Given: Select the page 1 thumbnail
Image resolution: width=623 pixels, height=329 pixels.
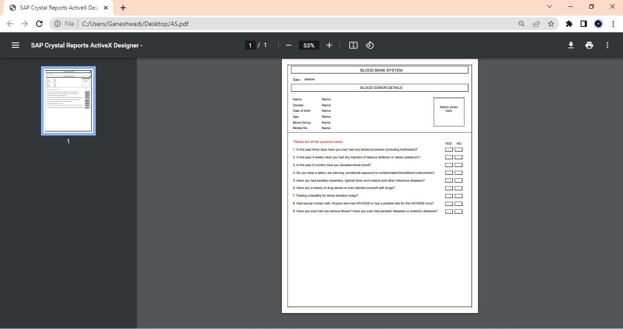Looking at the screenshot, I should (68, 101).
